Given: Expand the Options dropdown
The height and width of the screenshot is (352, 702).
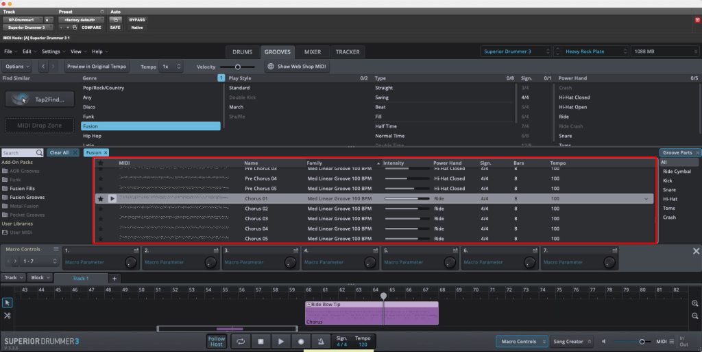Looking at the screenshot, I should click(16, 67).
